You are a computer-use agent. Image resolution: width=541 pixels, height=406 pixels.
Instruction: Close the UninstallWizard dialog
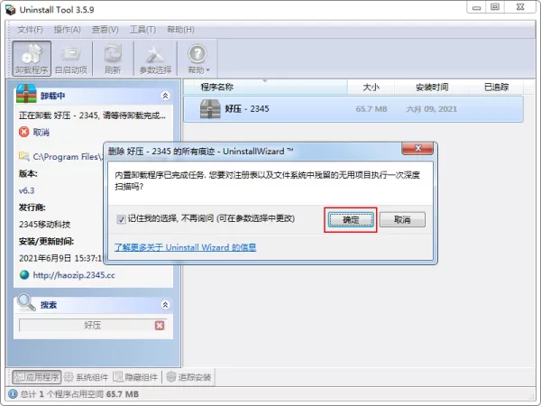point(417,149)
